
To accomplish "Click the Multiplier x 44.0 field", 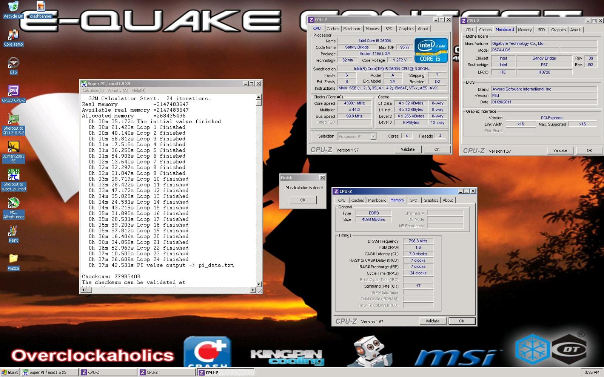I will [354, 110].
